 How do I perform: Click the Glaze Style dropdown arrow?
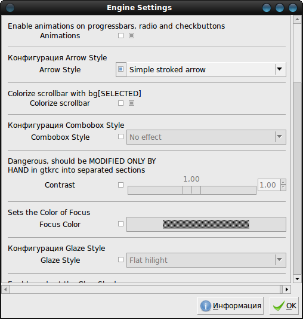(x=280, y=260)
